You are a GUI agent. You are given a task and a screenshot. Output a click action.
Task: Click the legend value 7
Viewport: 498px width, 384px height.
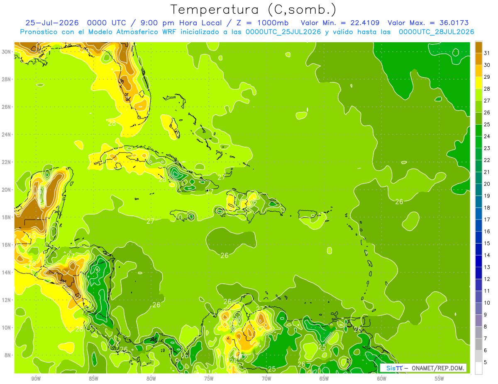click(486, 338)
